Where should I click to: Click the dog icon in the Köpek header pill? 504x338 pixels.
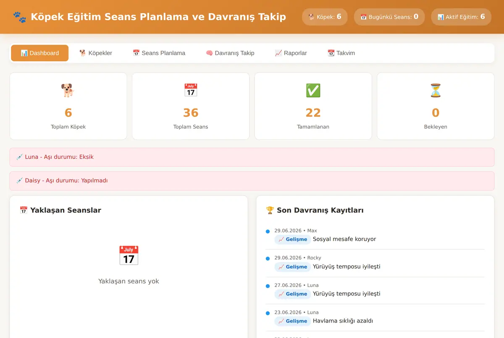tap(311, 17)
